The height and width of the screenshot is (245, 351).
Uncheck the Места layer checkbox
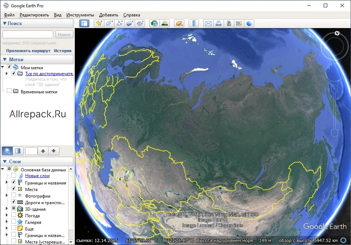click(13, 188)
